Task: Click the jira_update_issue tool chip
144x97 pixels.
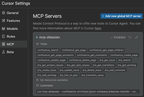Action: [x=69, y=70]
